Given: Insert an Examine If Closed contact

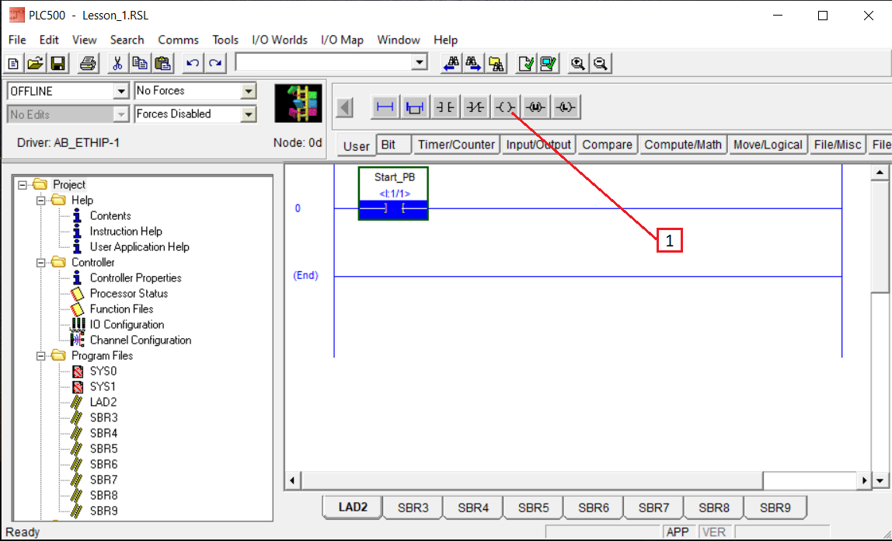Looking at the screenshot, I should (445, 107).
